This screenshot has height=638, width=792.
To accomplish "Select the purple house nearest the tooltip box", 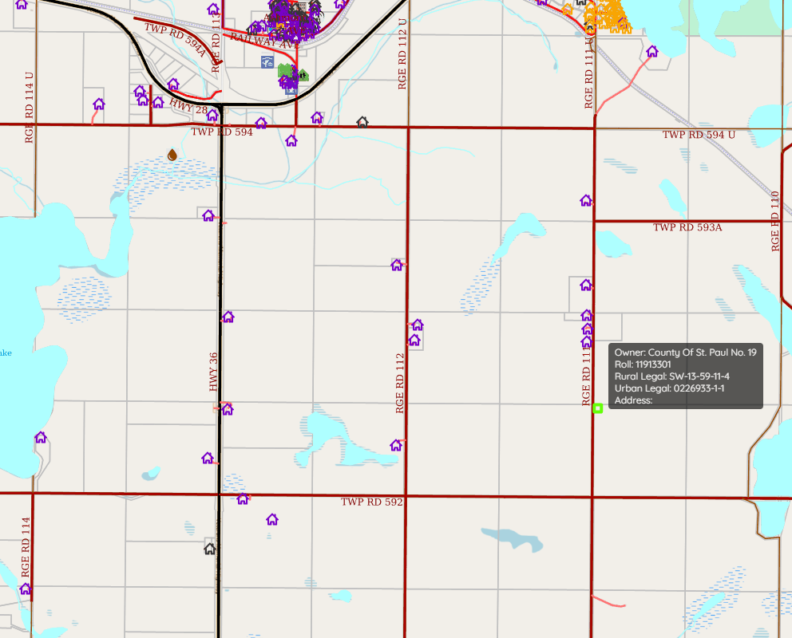I will pyautogui.click(x=587, y=342).
